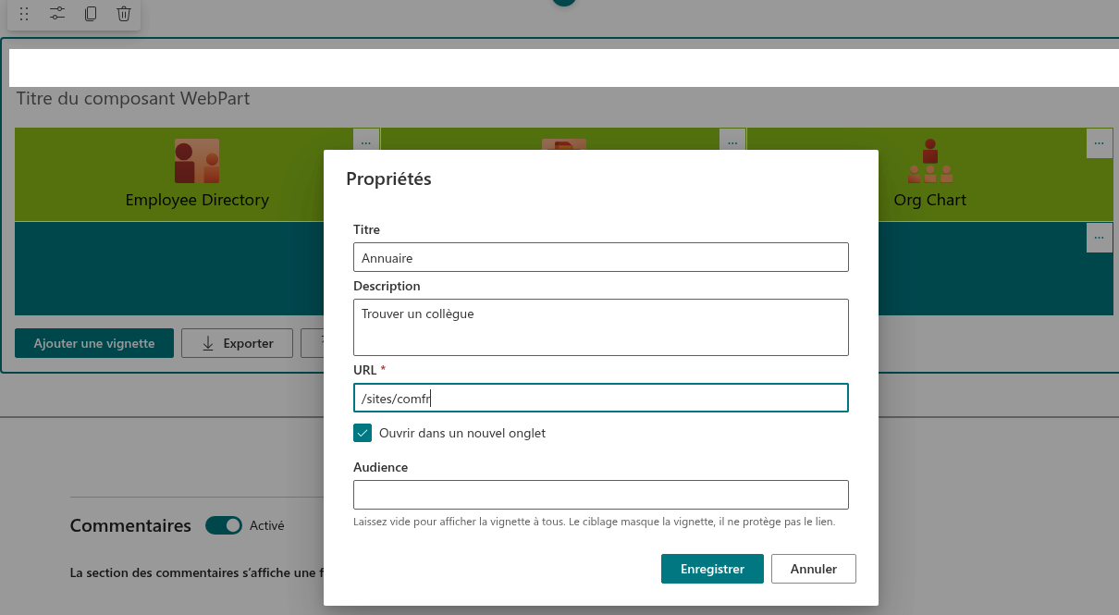This screenshot has height=615, width=1119.
Task: Click Enregistrer to save properties
Action: coord(712,569)
